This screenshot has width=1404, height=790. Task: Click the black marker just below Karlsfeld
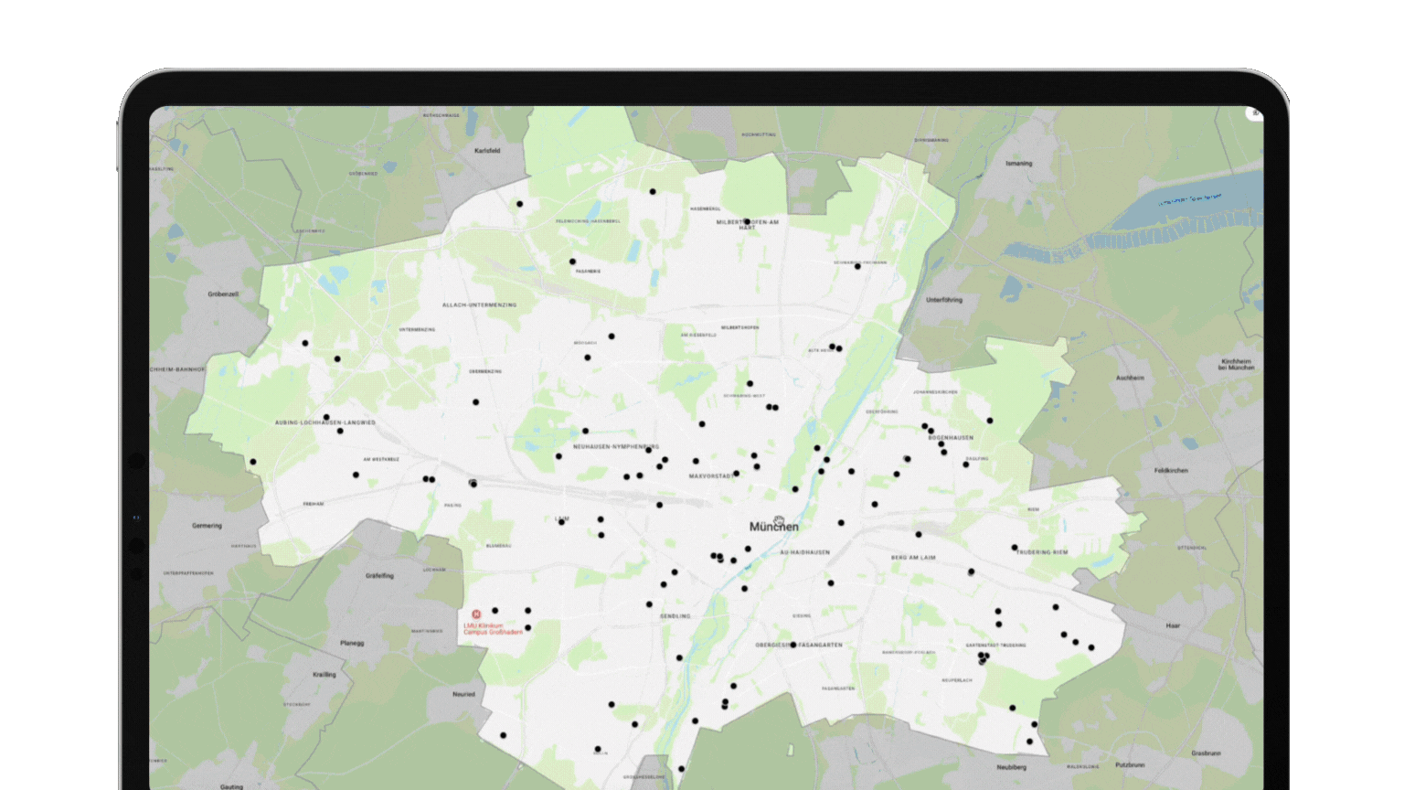pos(519,204)
